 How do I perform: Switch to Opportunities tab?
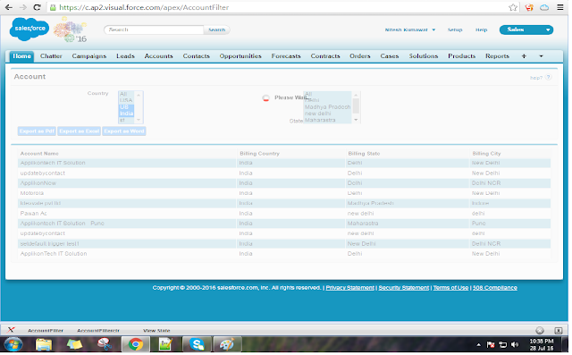(240, 55)
